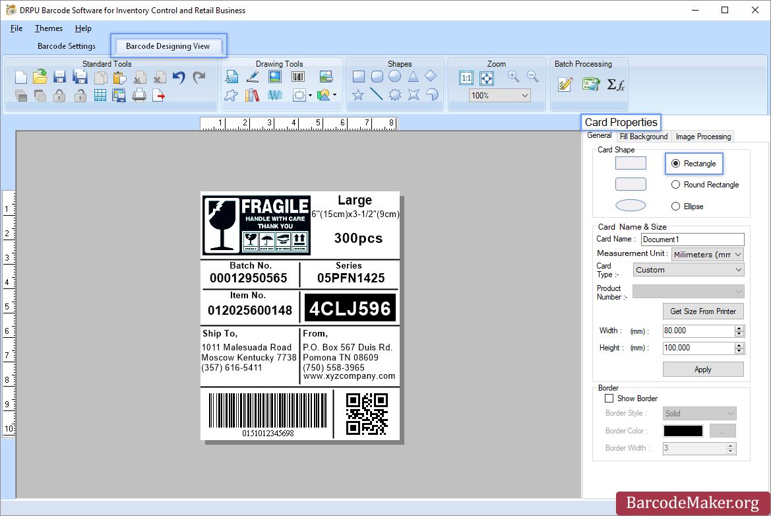
Task: Open the image library books icon
Action: point(252,95)
